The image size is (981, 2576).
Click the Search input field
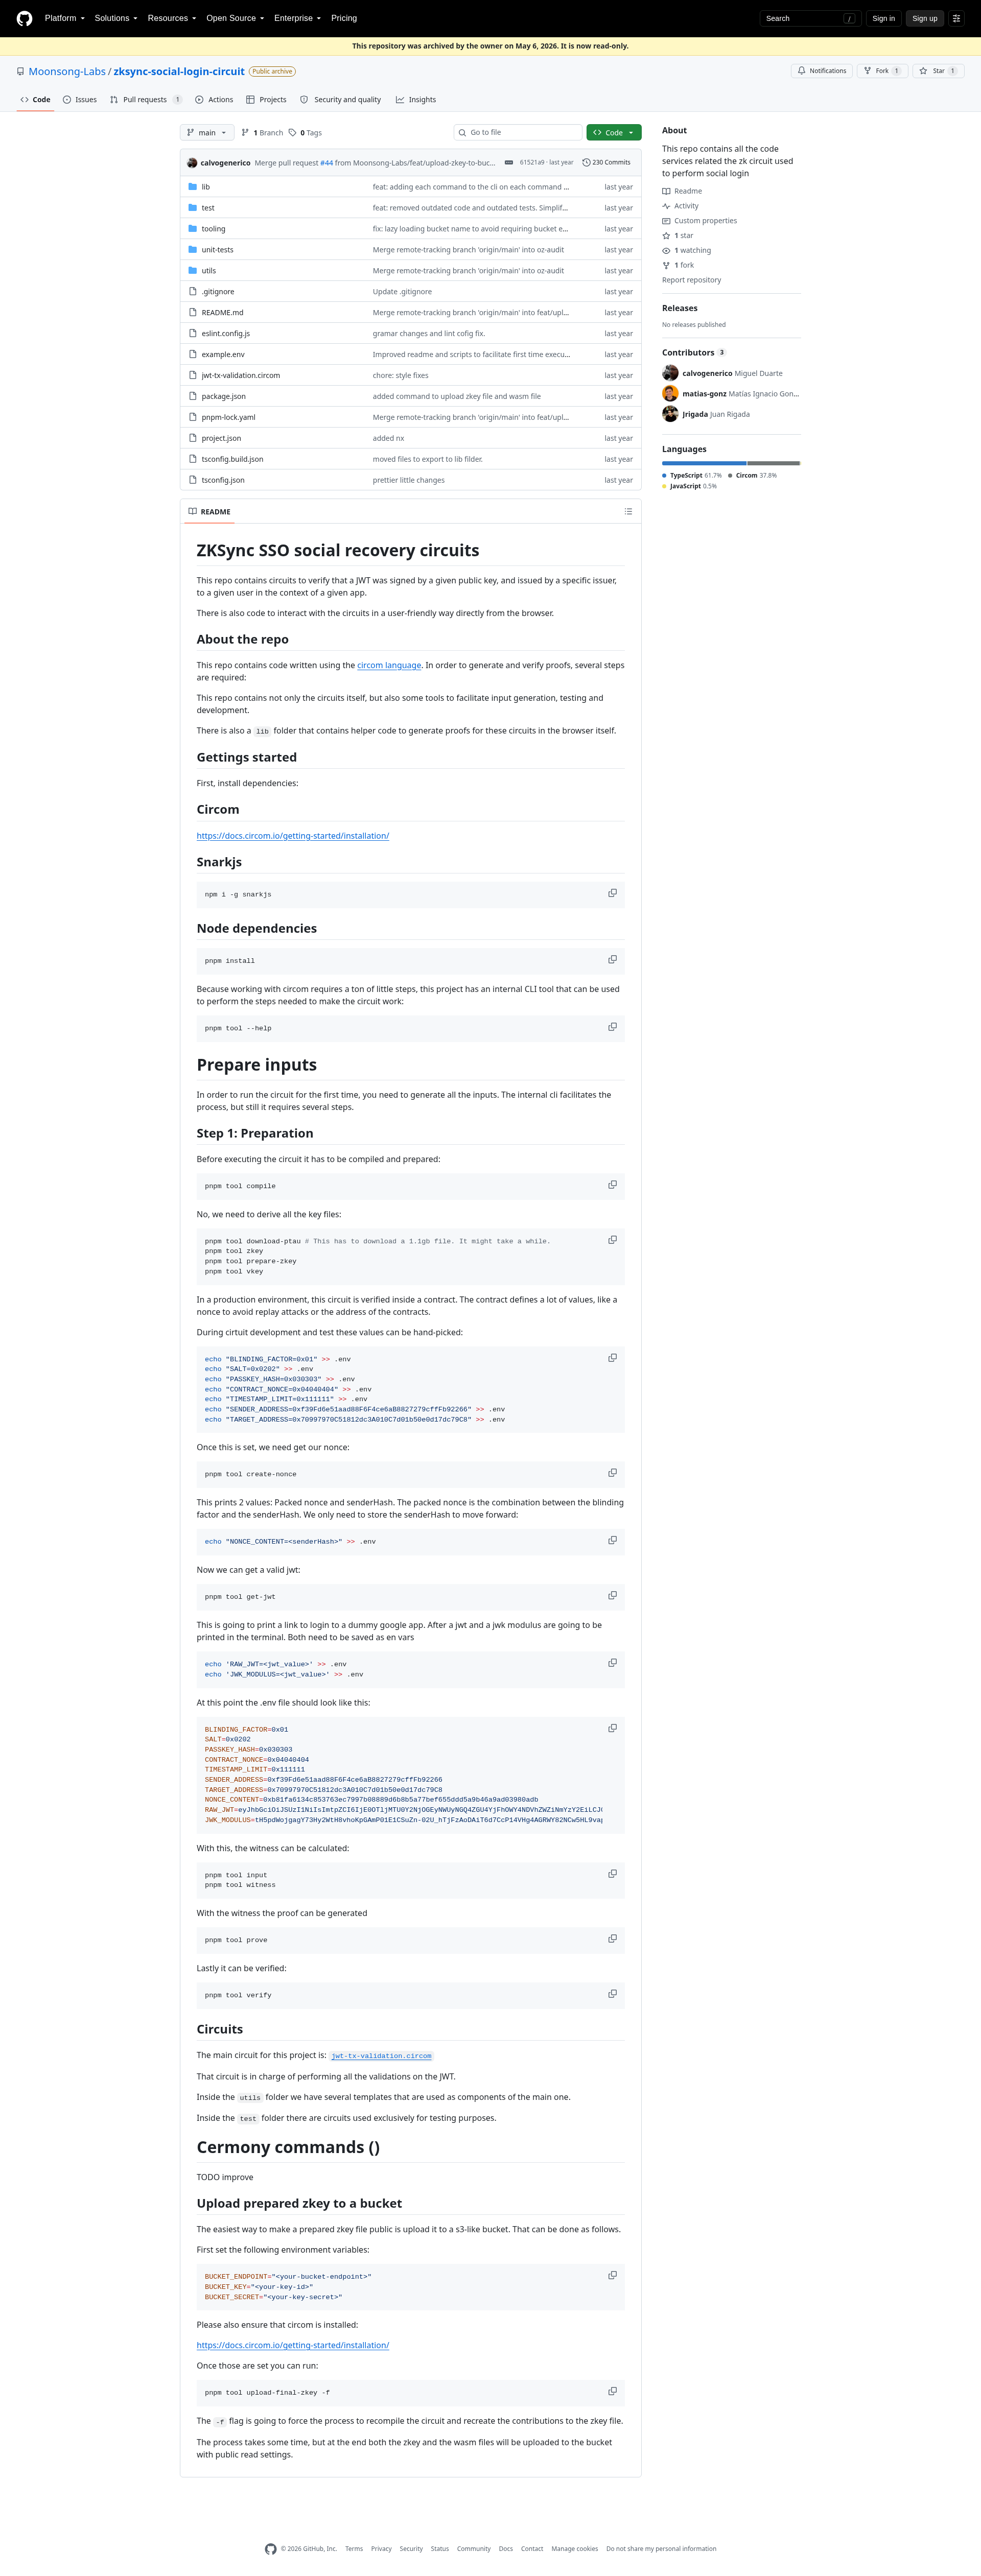point(810,18)
